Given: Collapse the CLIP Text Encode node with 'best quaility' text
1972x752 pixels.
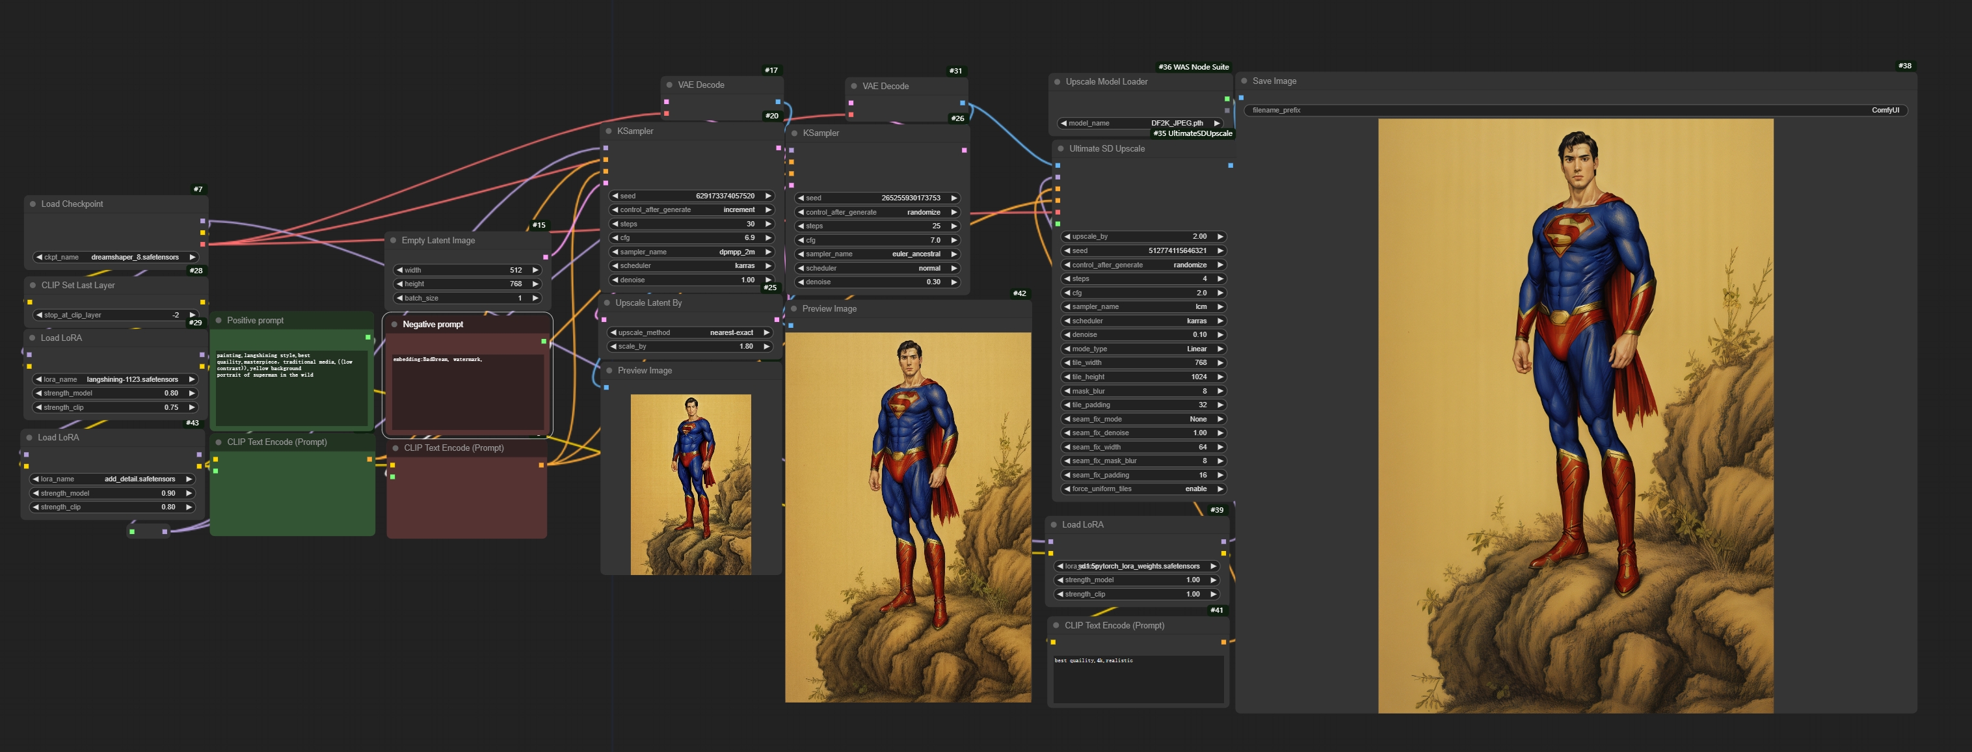Looking at the screenshot, I should (x=1056, y=625).
